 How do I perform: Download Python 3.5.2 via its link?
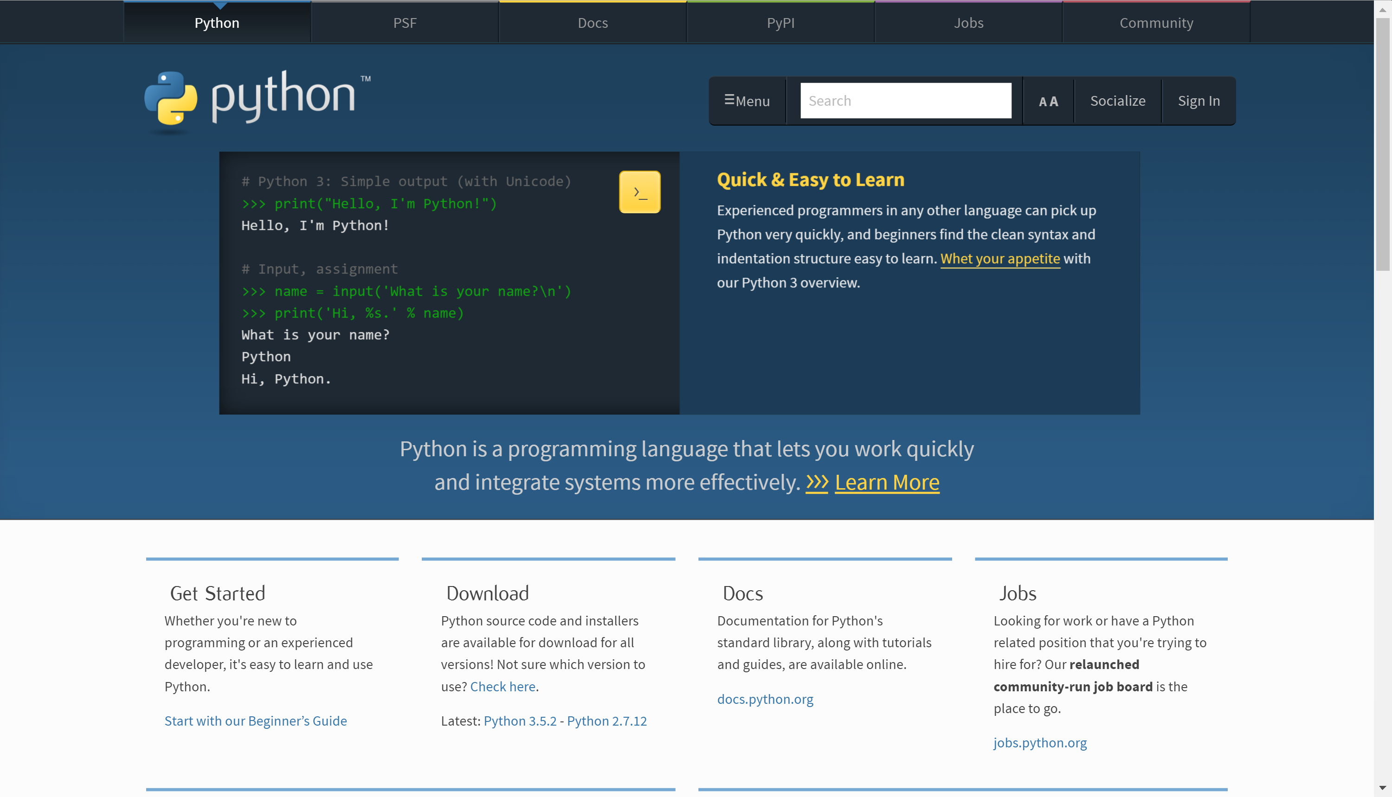tap(520, 721)
